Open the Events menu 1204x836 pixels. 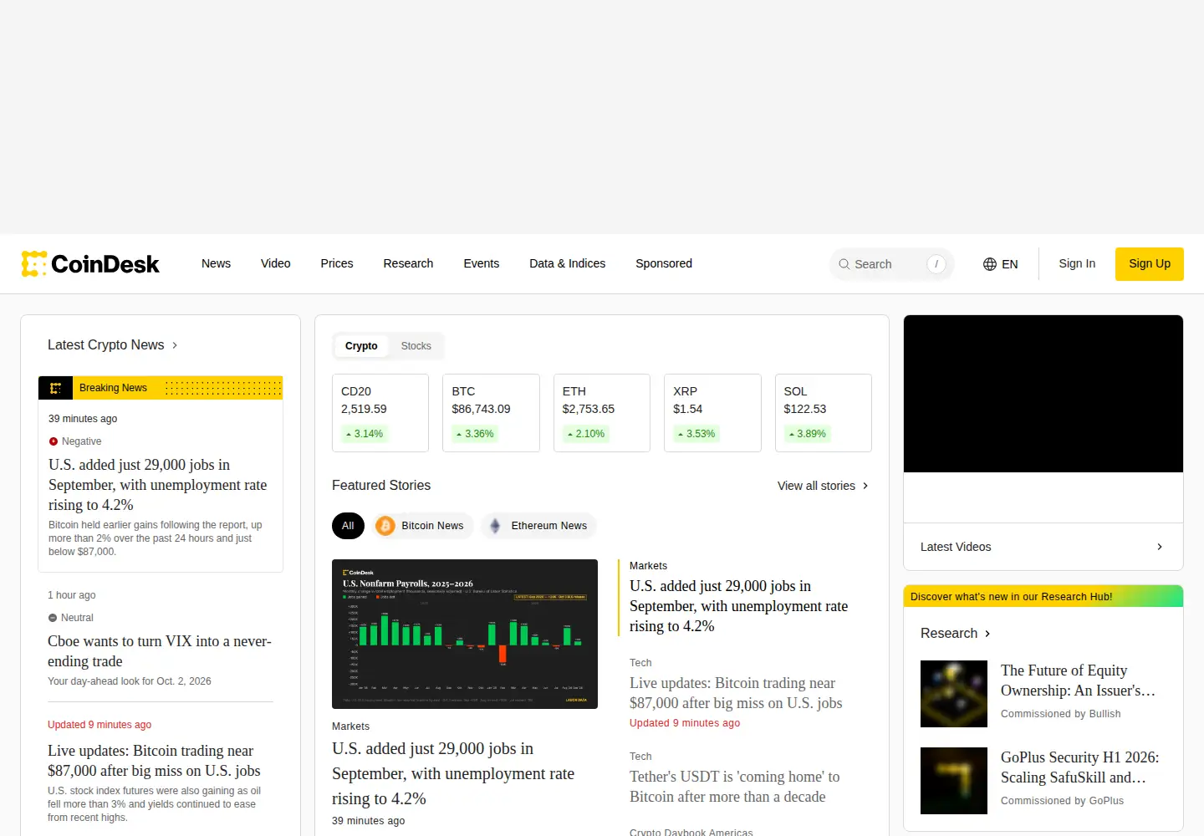click(x=482, y=263)
